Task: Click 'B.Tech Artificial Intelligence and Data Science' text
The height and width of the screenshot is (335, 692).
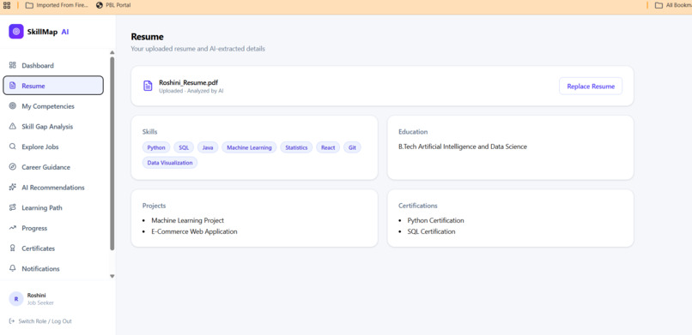Action: point(463,147)
